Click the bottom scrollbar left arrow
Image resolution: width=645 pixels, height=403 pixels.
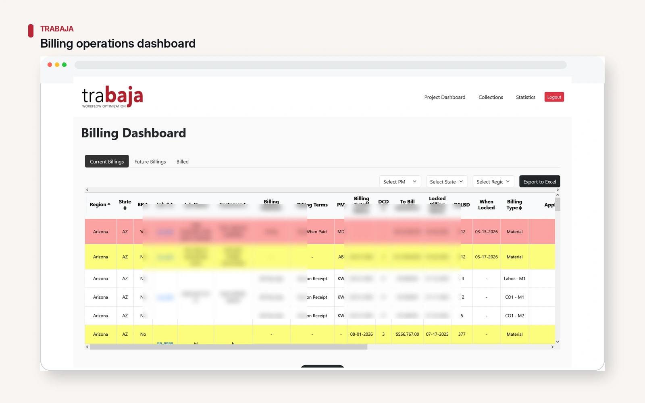click(87, 347)
